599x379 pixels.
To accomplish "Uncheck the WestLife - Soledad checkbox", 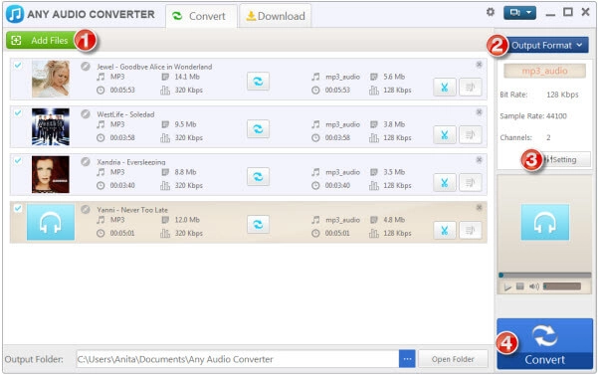I will (18, 113).
